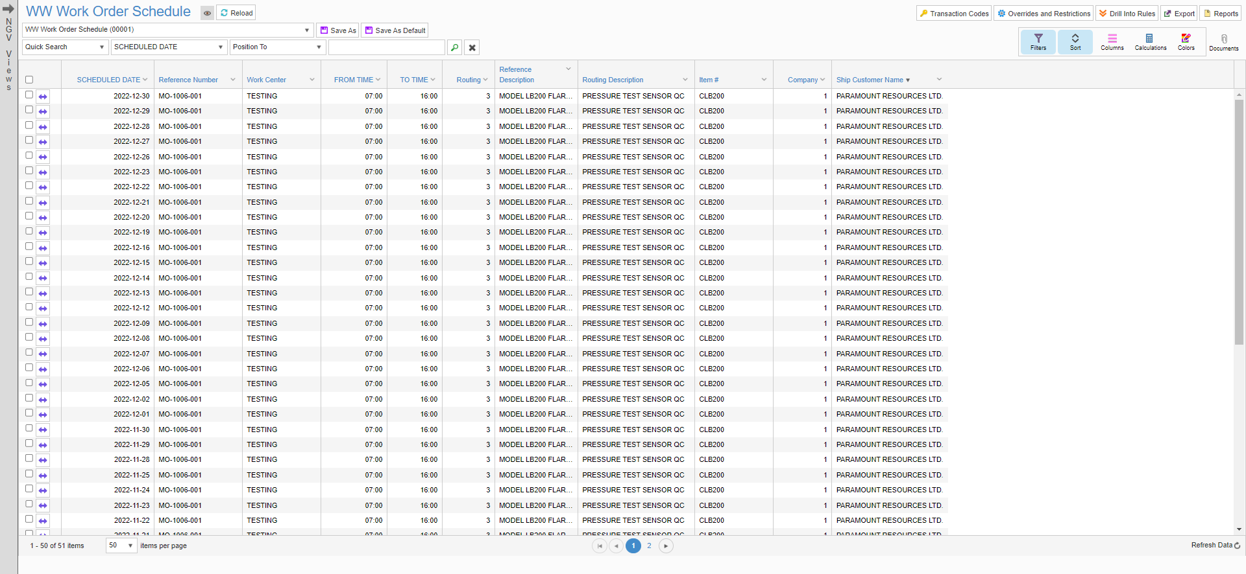Click the row arrow icon for 2022-12-22
Screen dimensions: 1246x574
43,187
